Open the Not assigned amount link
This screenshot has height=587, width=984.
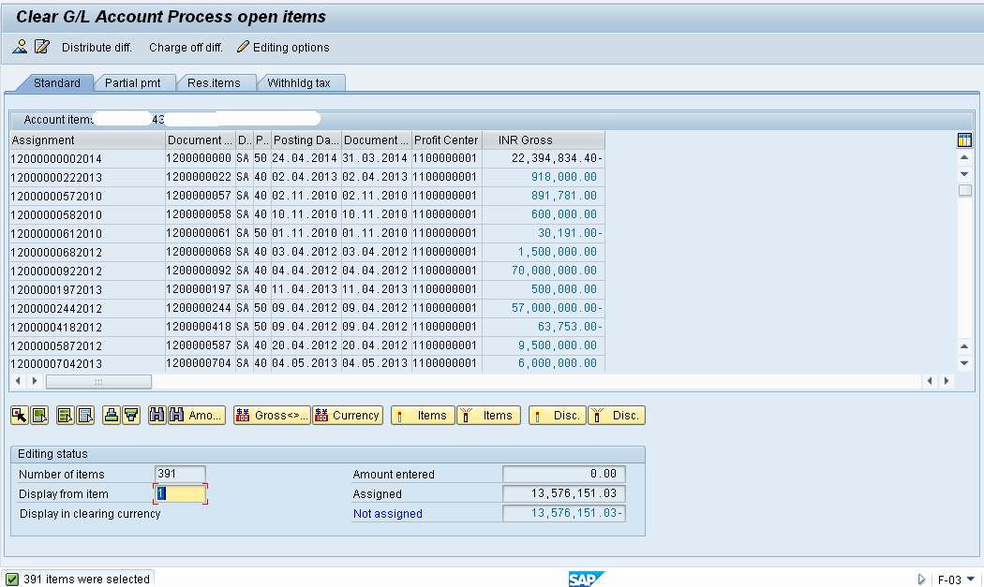pyautogui.click(x=387, y=513)
